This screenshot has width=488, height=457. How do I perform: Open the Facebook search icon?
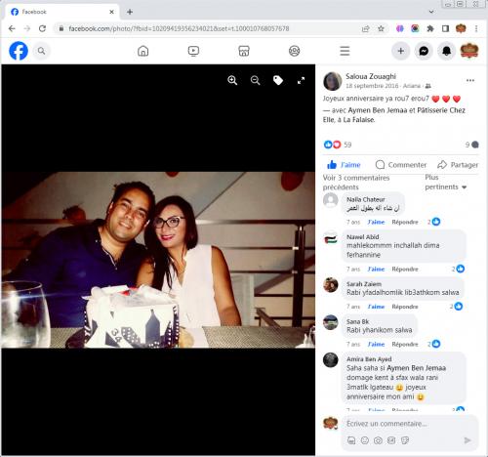(x=41, y=51)
